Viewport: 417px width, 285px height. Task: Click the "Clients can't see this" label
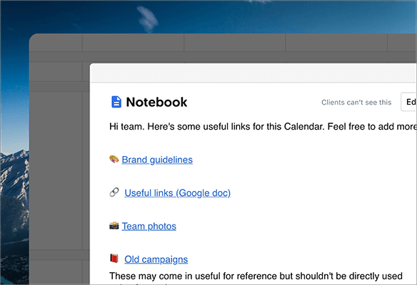(356, 103)
